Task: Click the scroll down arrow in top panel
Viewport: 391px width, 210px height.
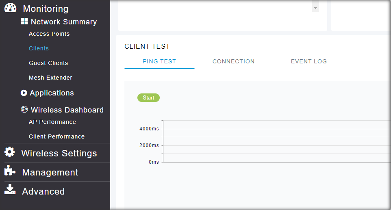Action: pos(315,8)
